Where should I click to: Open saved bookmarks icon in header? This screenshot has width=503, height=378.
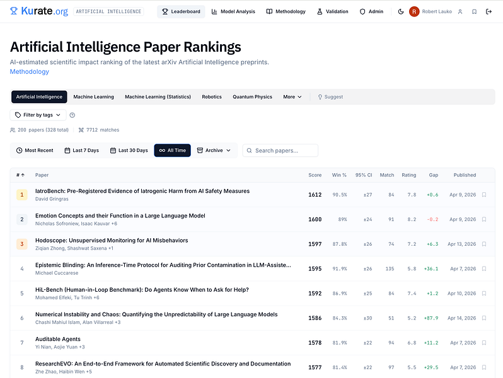click(474, 11)
